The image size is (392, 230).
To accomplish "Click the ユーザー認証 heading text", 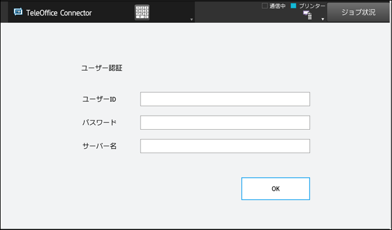I will coord(102,68).
